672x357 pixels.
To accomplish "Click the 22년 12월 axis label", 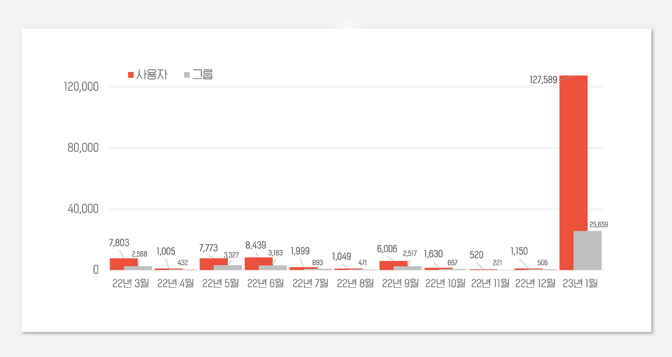I will click(535, 283).
